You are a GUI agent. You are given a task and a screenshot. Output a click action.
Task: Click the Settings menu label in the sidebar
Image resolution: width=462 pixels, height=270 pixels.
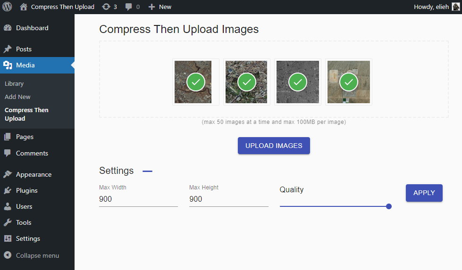coord(28,238)
